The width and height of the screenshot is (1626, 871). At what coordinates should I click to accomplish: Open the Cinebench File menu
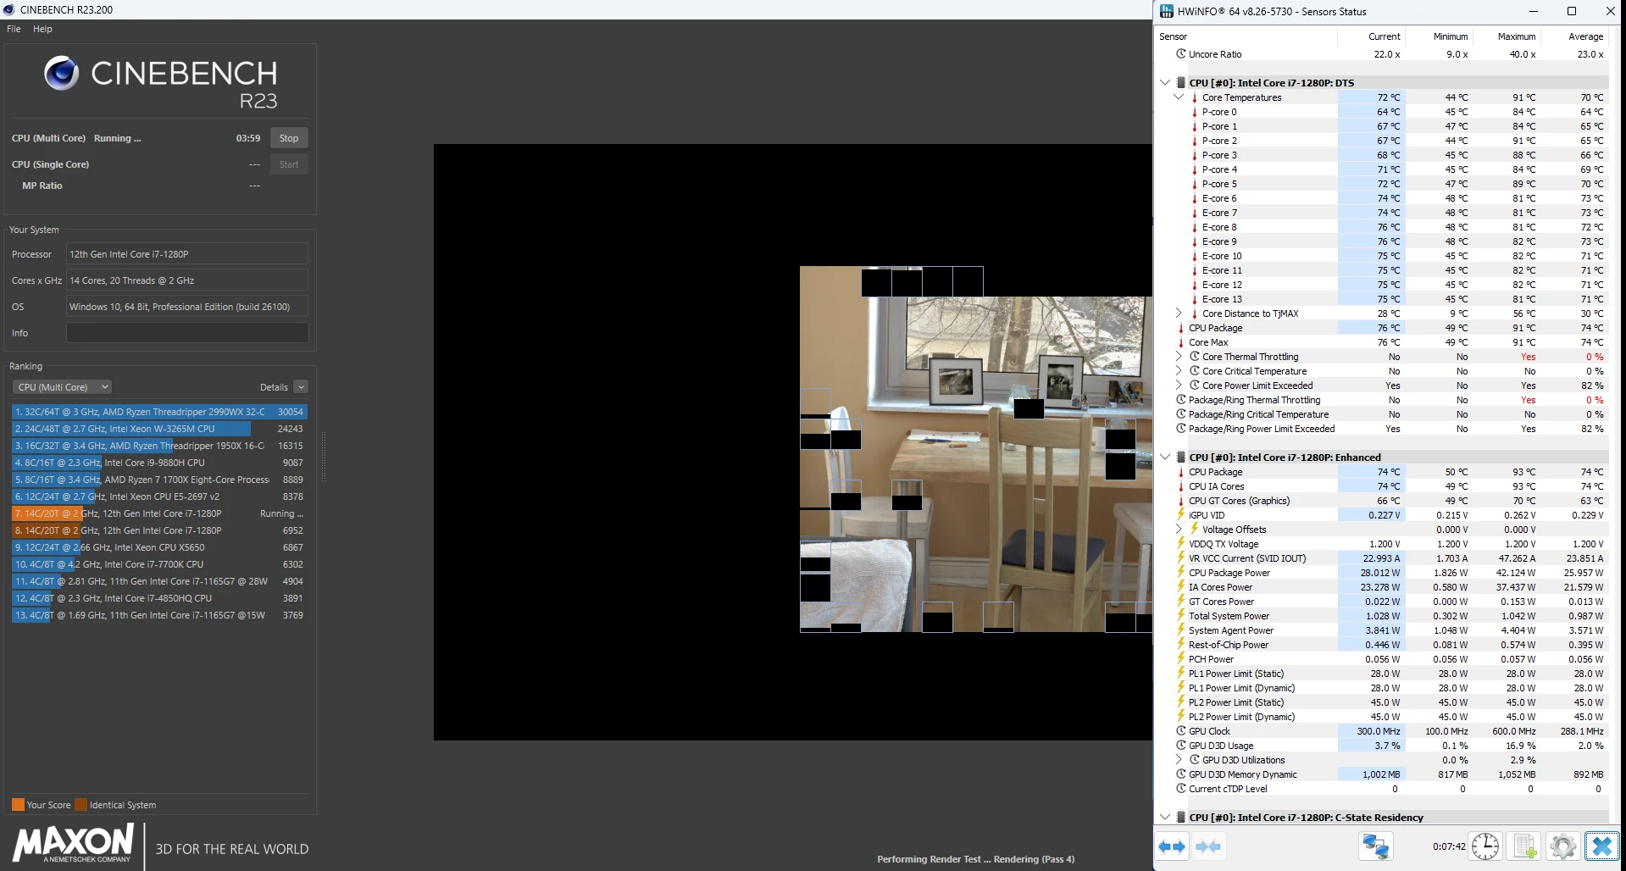(14, 29)
